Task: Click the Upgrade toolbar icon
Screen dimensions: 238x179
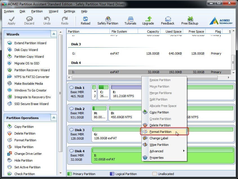Action: point(148,19)
